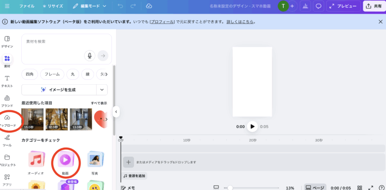
Task: Open the 素材 sidebar tab
Action: [x=7, y=62]
